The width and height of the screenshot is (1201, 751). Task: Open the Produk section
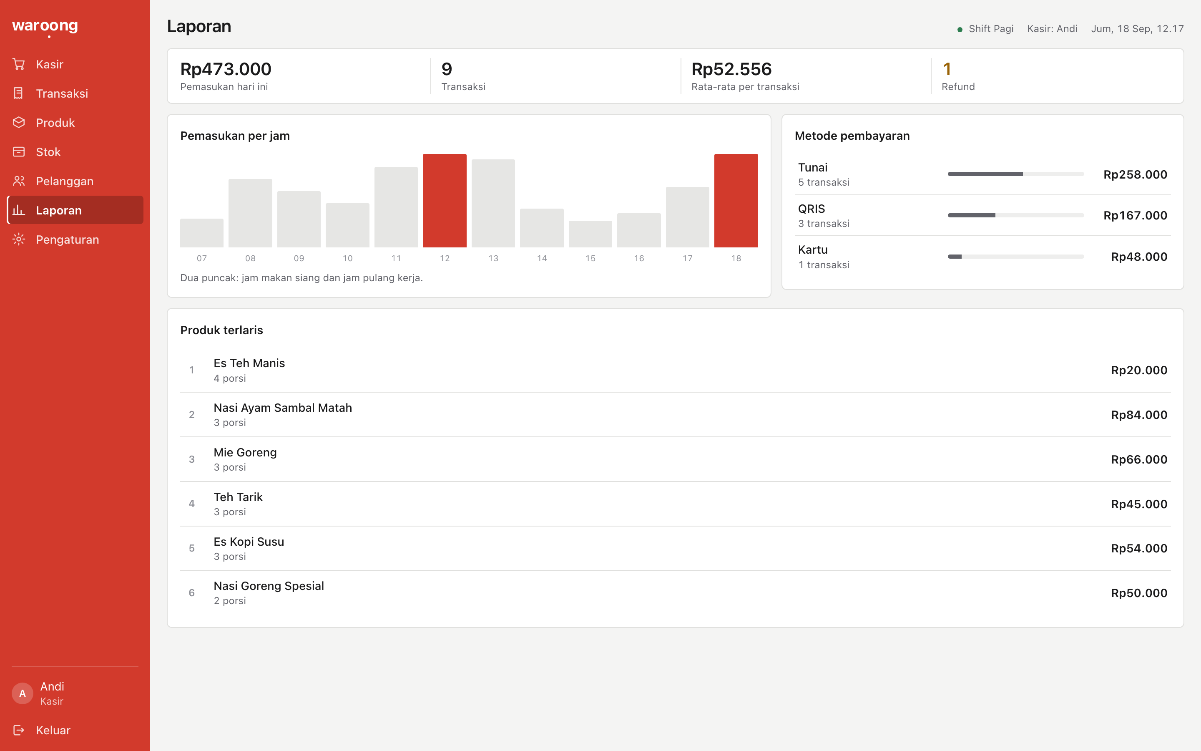coord(75,123)
